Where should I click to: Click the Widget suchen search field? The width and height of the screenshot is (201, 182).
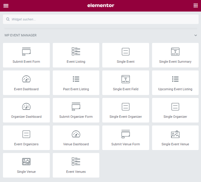[101, 19]
